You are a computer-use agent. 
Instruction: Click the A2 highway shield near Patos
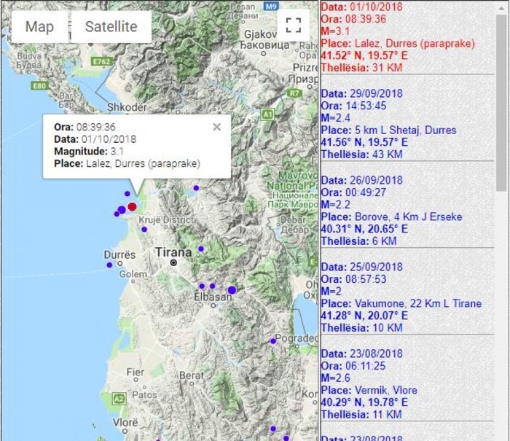118,399
